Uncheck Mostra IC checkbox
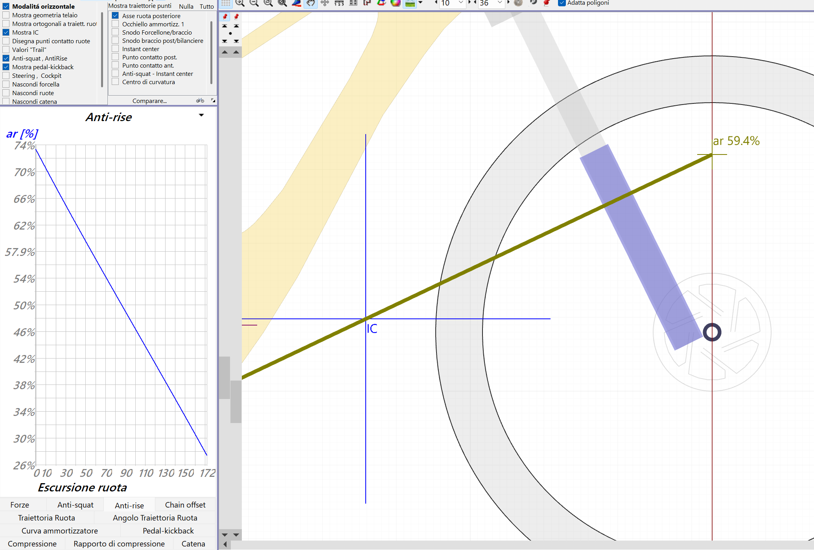Image resolution: width=814 pixels, height=550 pixels. pos(6,32)
